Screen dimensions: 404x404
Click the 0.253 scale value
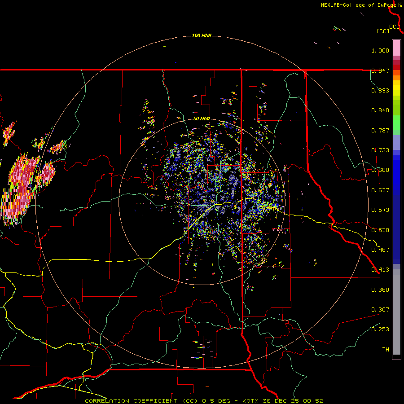(380, 329)
